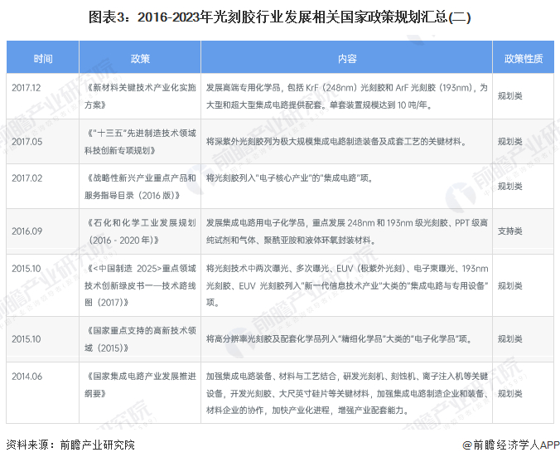Click policy '十三五先进制造技术领域科技创新专项规划'

[x=140, y=142]
